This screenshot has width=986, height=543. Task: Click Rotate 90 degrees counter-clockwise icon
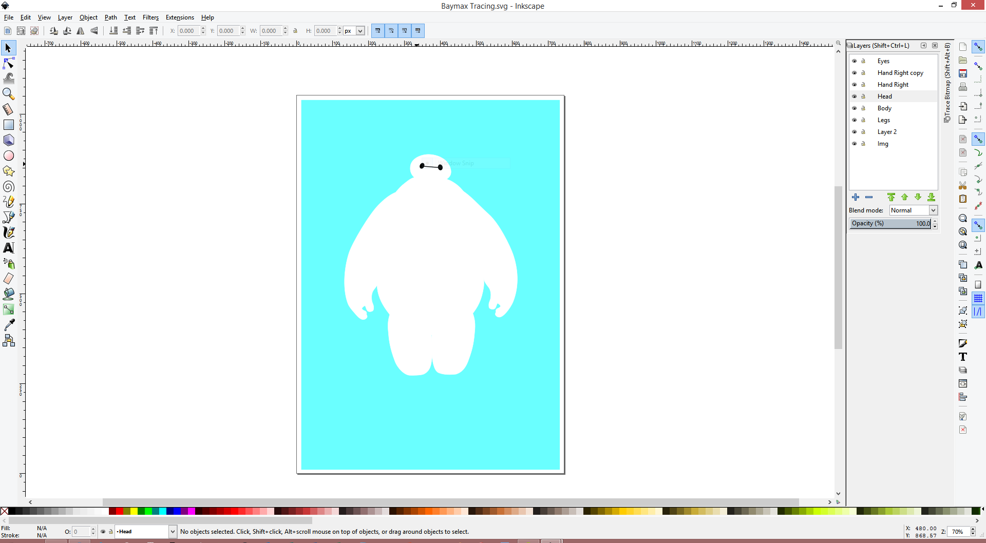click(x=54, y=31)
